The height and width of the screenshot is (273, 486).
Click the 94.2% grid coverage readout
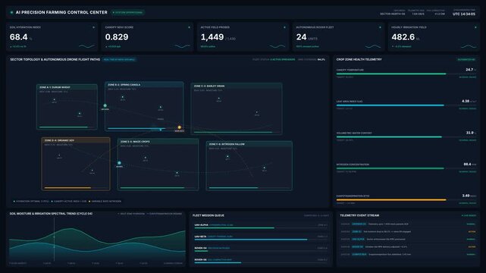click(321, 59)
